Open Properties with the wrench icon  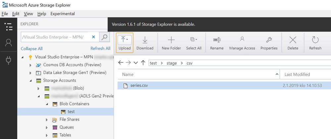coord(269,43)
